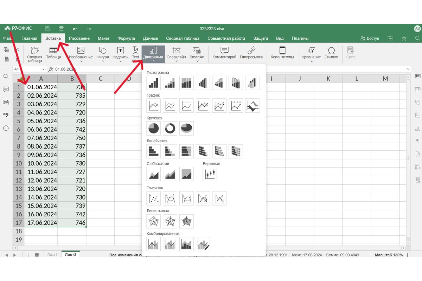
Task: Click the undo arrow icon
Action: point(75,29)
